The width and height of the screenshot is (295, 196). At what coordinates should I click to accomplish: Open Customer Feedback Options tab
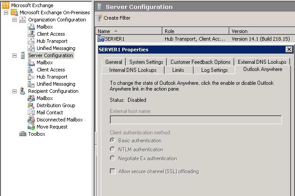pos(200,62)
